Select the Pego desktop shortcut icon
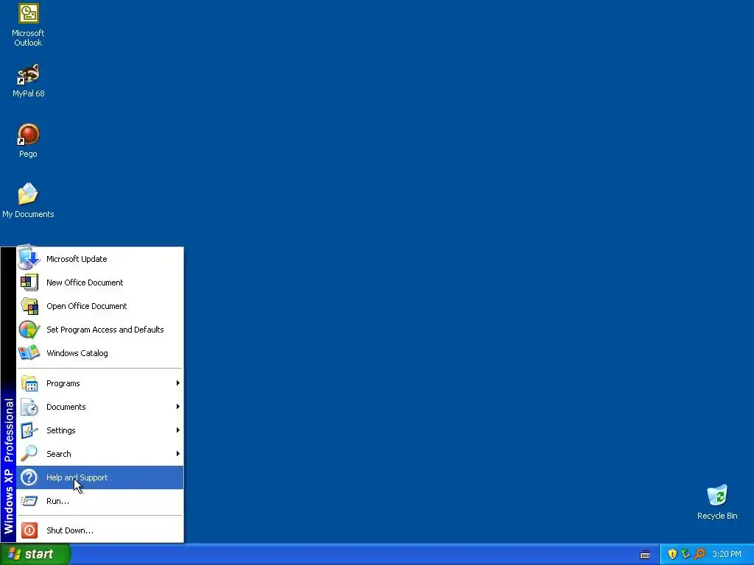 (x=29, y=141)
